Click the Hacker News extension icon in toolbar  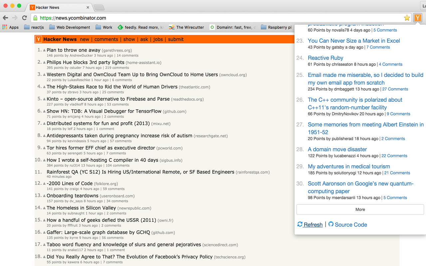point(418,18)
